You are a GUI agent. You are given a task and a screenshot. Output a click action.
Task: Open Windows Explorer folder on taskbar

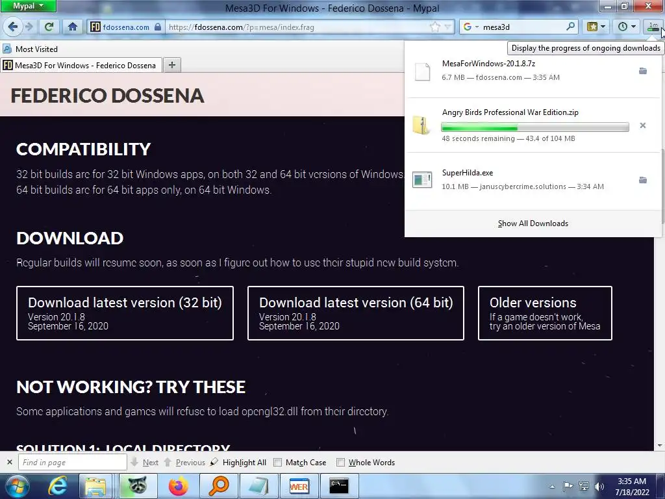[95, 486]
